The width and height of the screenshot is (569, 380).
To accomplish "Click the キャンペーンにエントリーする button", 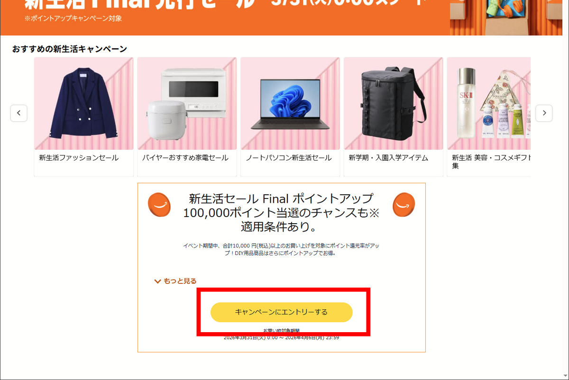I will click(x=282, y=312).
